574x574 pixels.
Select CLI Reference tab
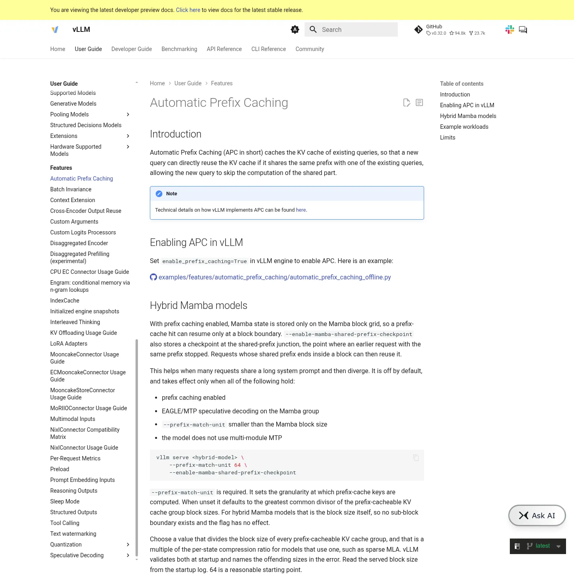click(x=269, y=49)
